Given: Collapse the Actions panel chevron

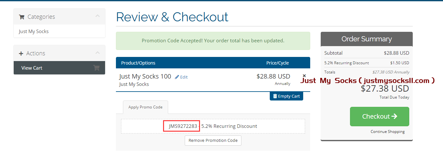Looking at the screenshot, I should click(x=97, y=53).
